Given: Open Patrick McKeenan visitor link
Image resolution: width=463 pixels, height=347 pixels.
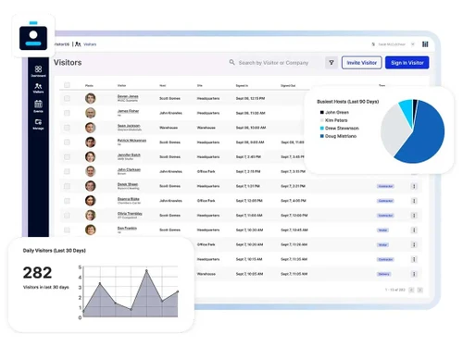Looking at the screenshot, I should pos(131,141).
